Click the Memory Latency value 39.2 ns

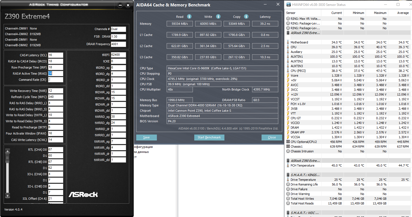[265, 24]
